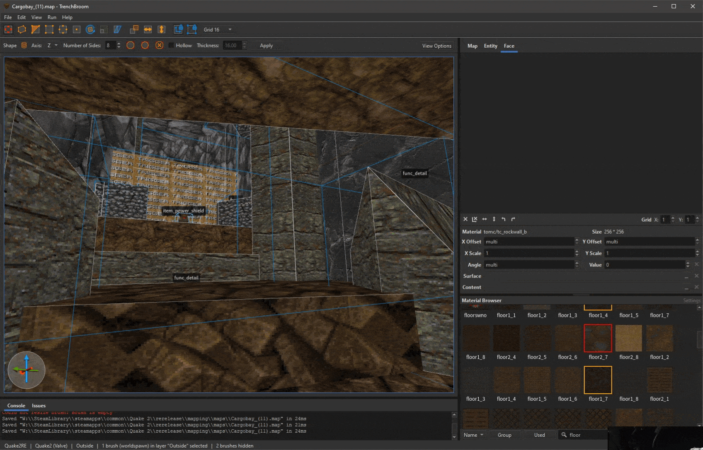Flip UV horizontally icon
703x450 pixels.
485,219
